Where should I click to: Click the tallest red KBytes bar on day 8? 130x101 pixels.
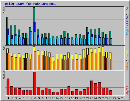pyautogui.click(x=35, y=83)
